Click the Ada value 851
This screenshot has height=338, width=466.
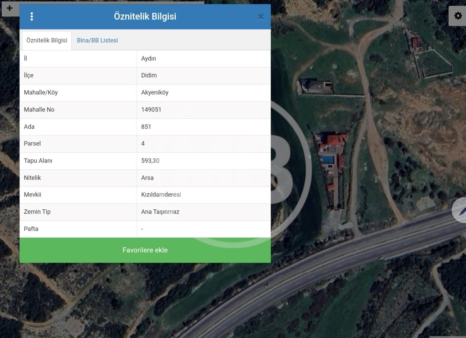click(146, 127)
